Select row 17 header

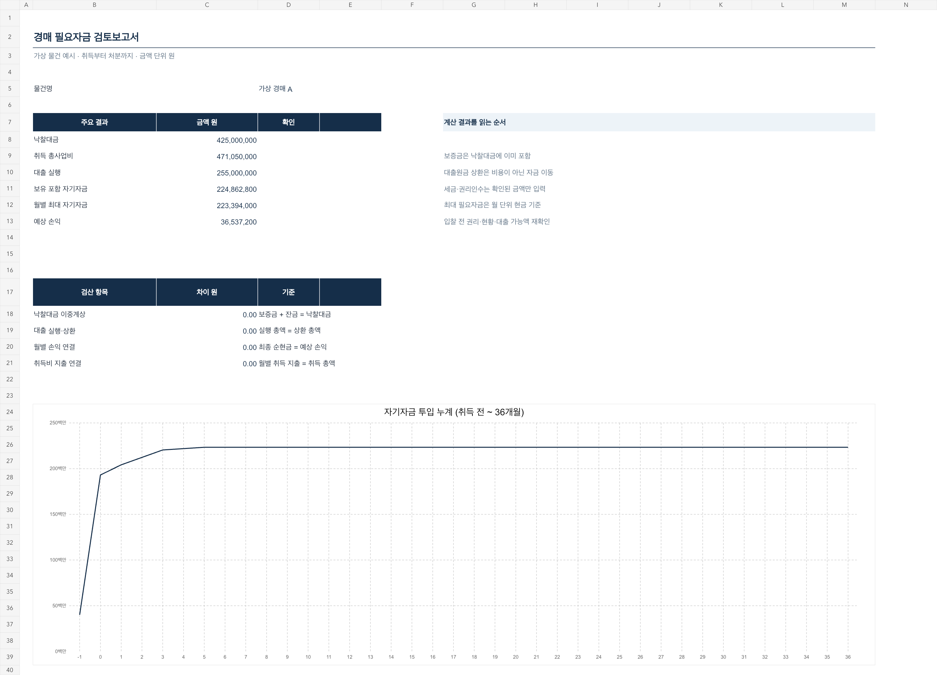[9, 292]
